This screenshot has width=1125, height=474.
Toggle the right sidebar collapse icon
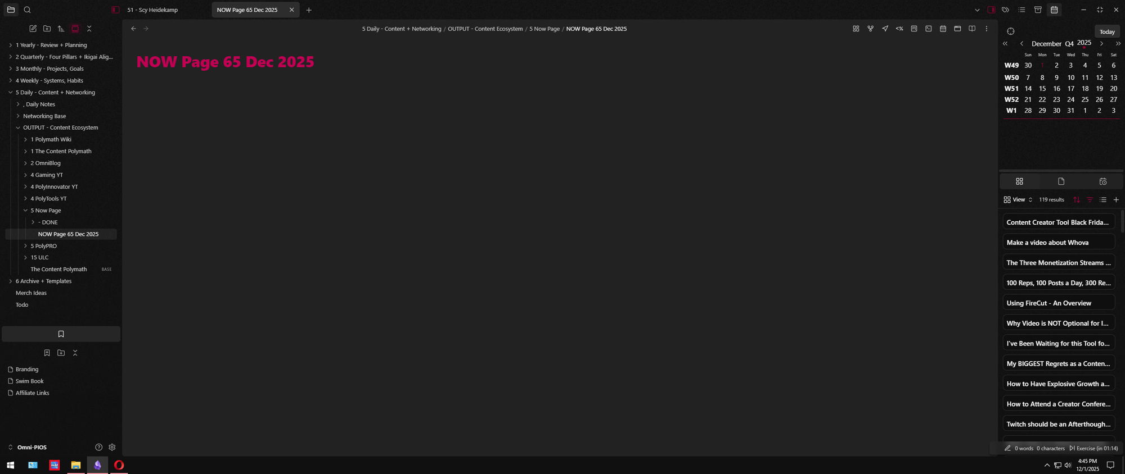click(991, 10)
